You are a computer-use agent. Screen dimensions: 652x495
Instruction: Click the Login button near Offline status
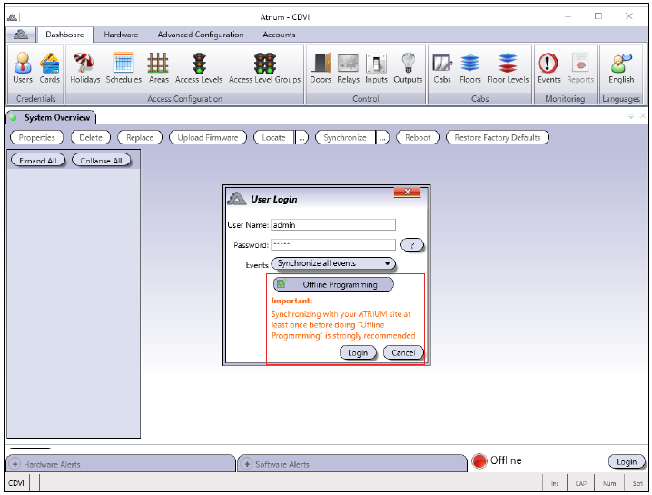pos(627,461)
